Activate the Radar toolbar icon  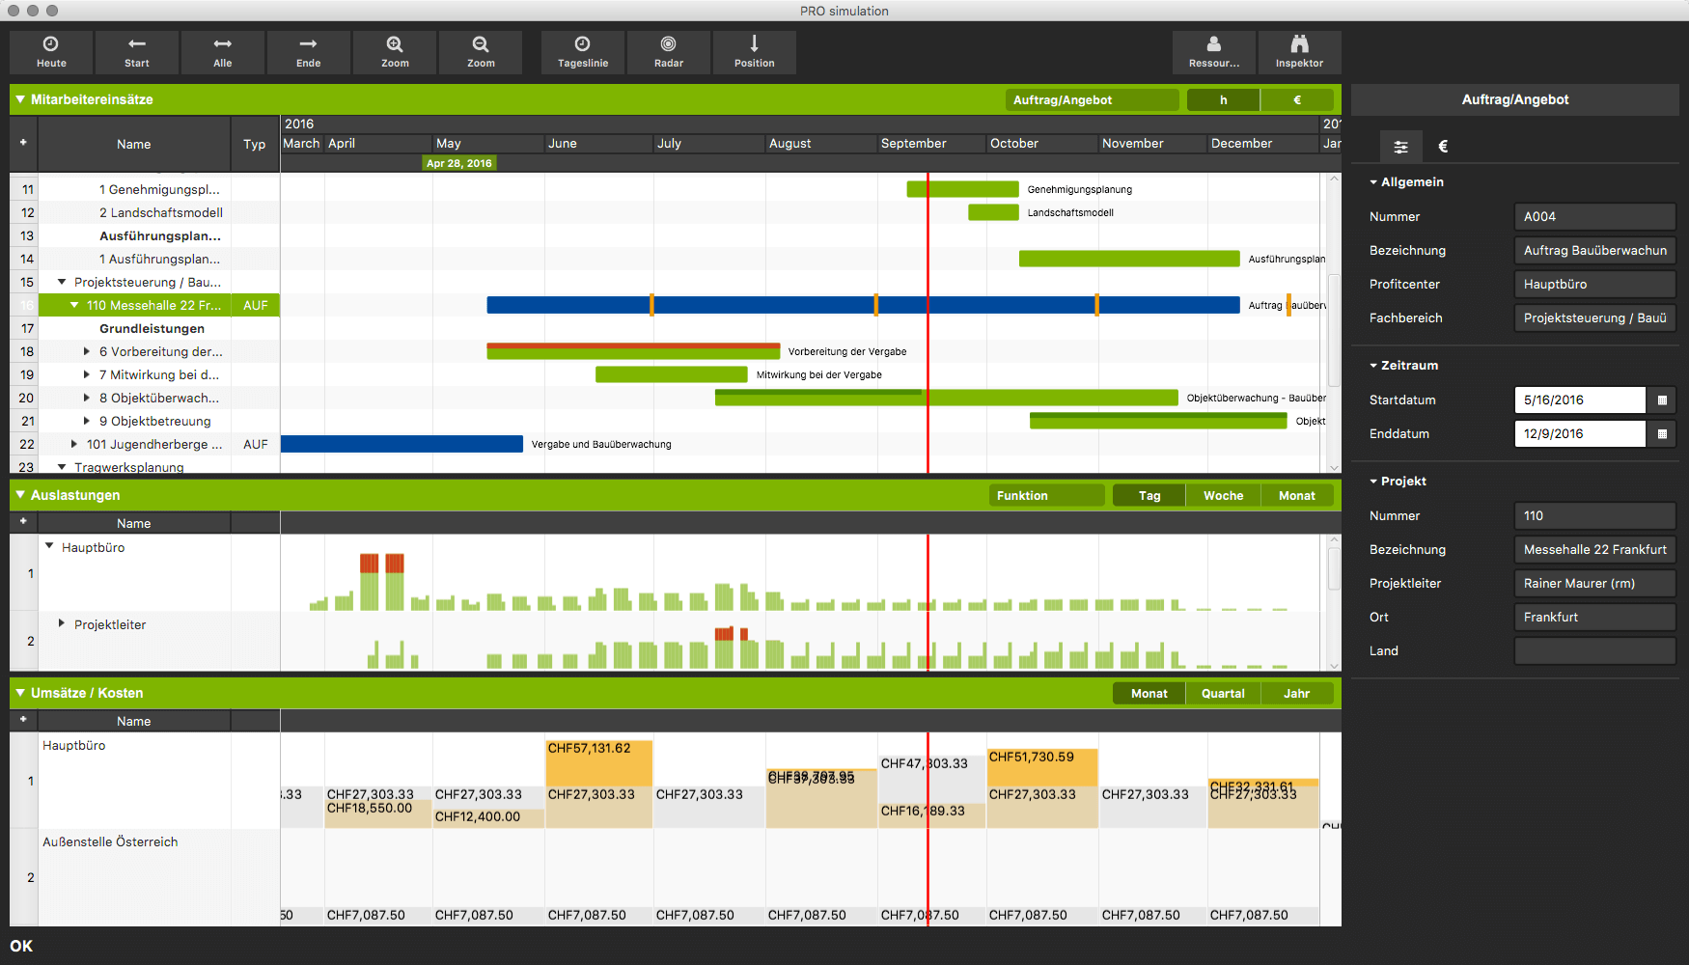pyautogui.click(x=668, y=44)
